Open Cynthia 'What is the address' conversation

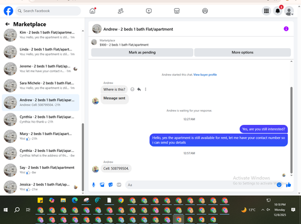41,153
